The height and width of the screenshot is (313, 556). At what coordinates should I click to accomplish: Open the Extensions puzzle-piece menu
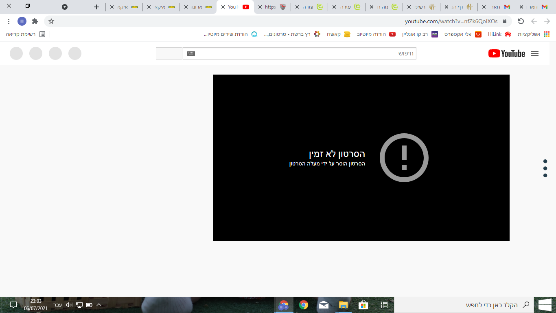point(35,21)
